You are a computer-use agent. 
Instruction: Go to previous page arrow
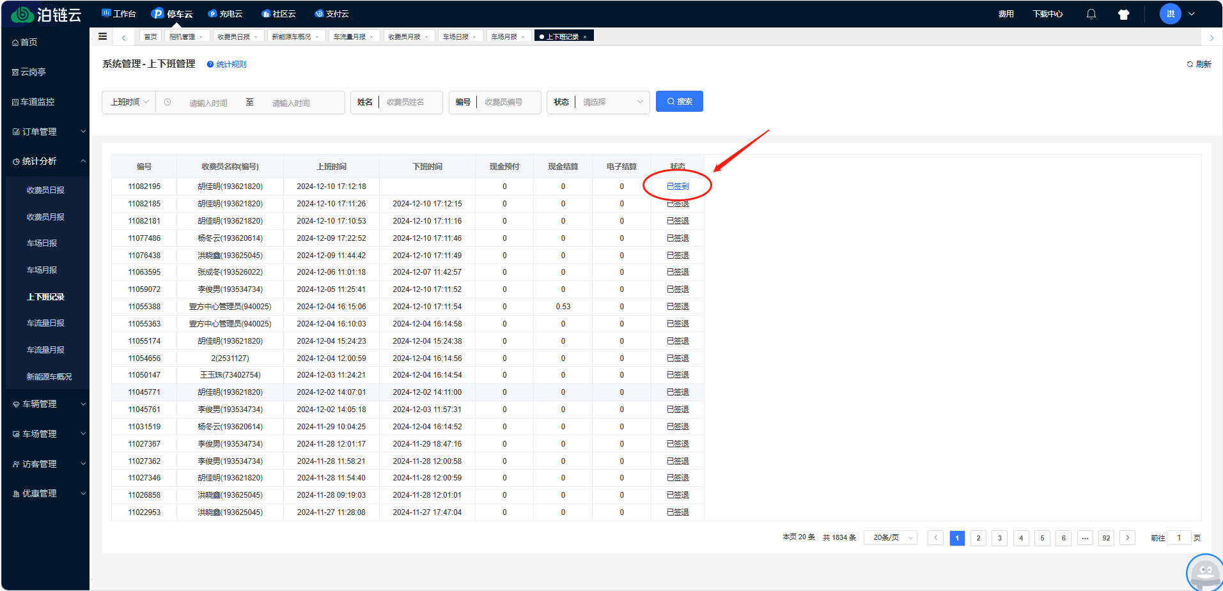pyautogui.click(x=935, y=537)
